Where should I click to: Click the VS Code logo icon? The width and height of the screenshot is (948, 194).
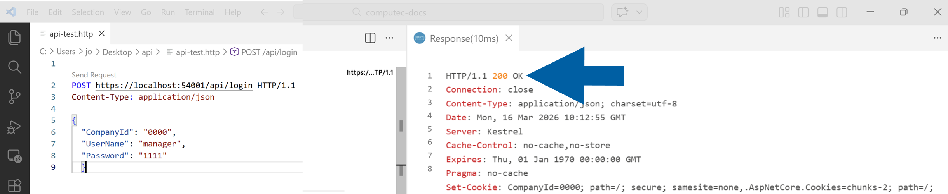coord(11,12)
